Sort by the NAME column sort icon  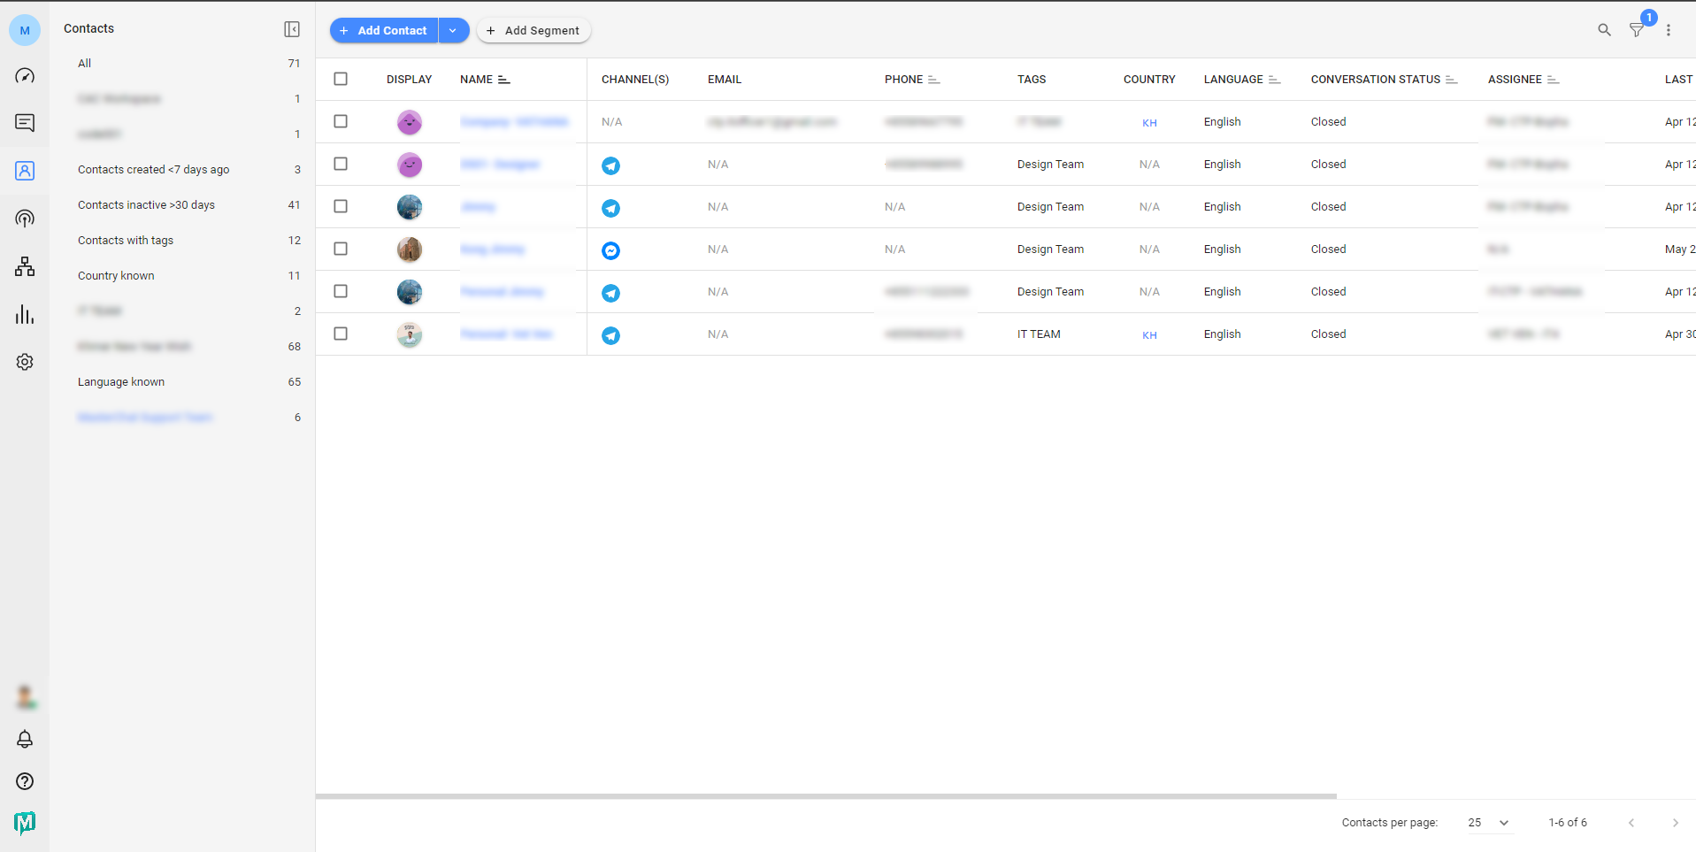coord(504,80)
